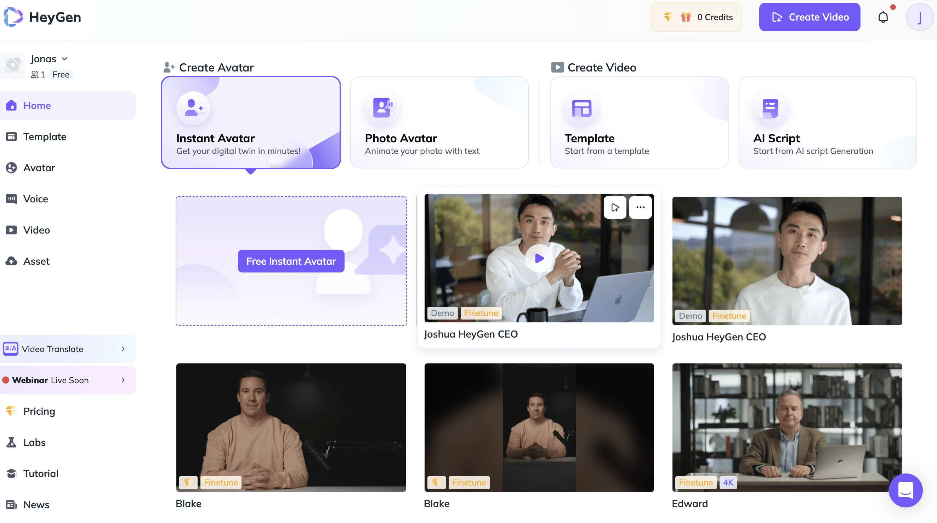Image resolution: width=937 pixels, height=523 pixels.
Task: Click the HeyGen logo icon
Action: 13,17
